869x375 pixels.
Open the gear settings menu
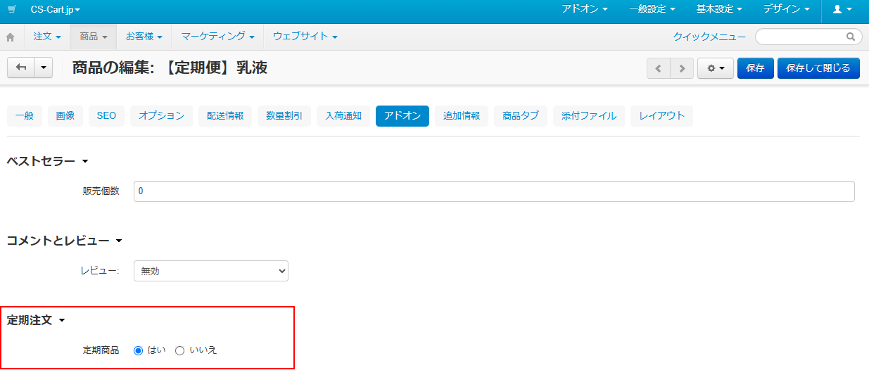pyautogui.click(x=716, y=68)
